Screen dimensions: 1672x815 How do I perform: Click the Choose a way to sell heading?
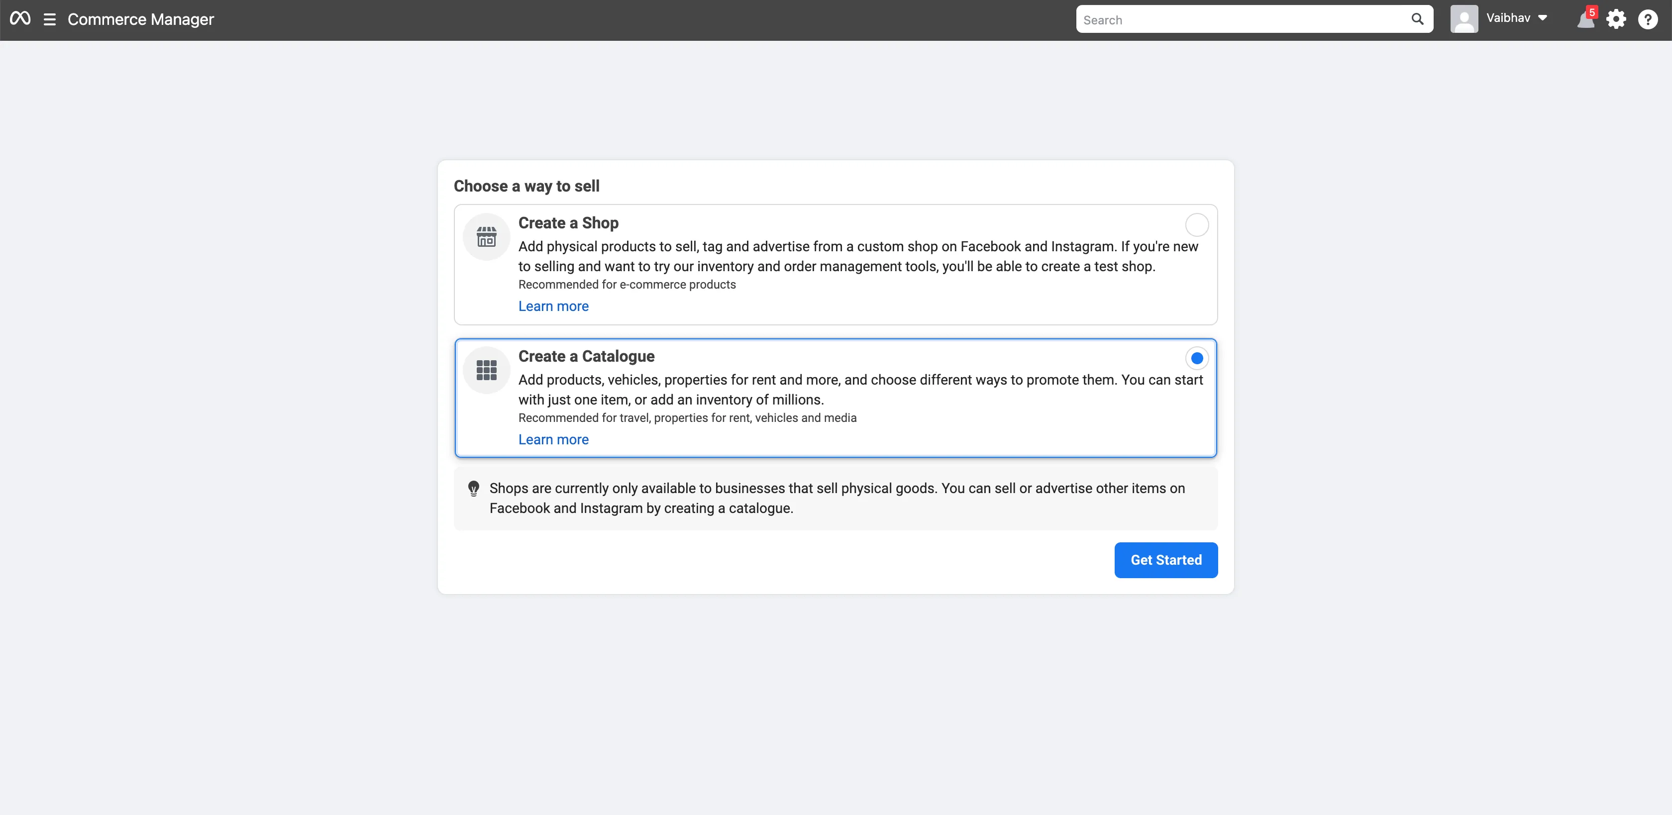coord(526,186)
